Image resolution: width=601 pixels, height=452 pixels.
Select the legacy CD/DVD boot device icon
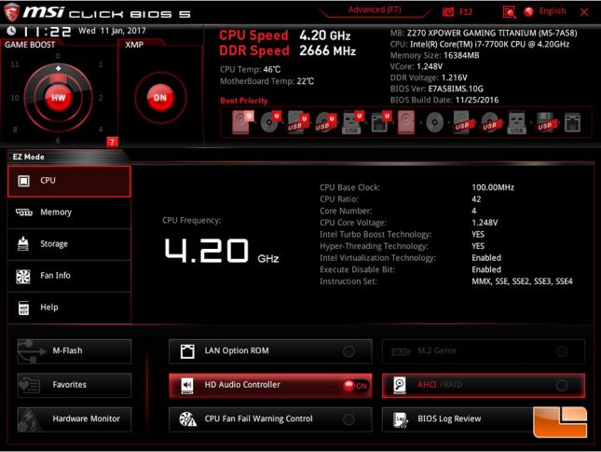434,123
